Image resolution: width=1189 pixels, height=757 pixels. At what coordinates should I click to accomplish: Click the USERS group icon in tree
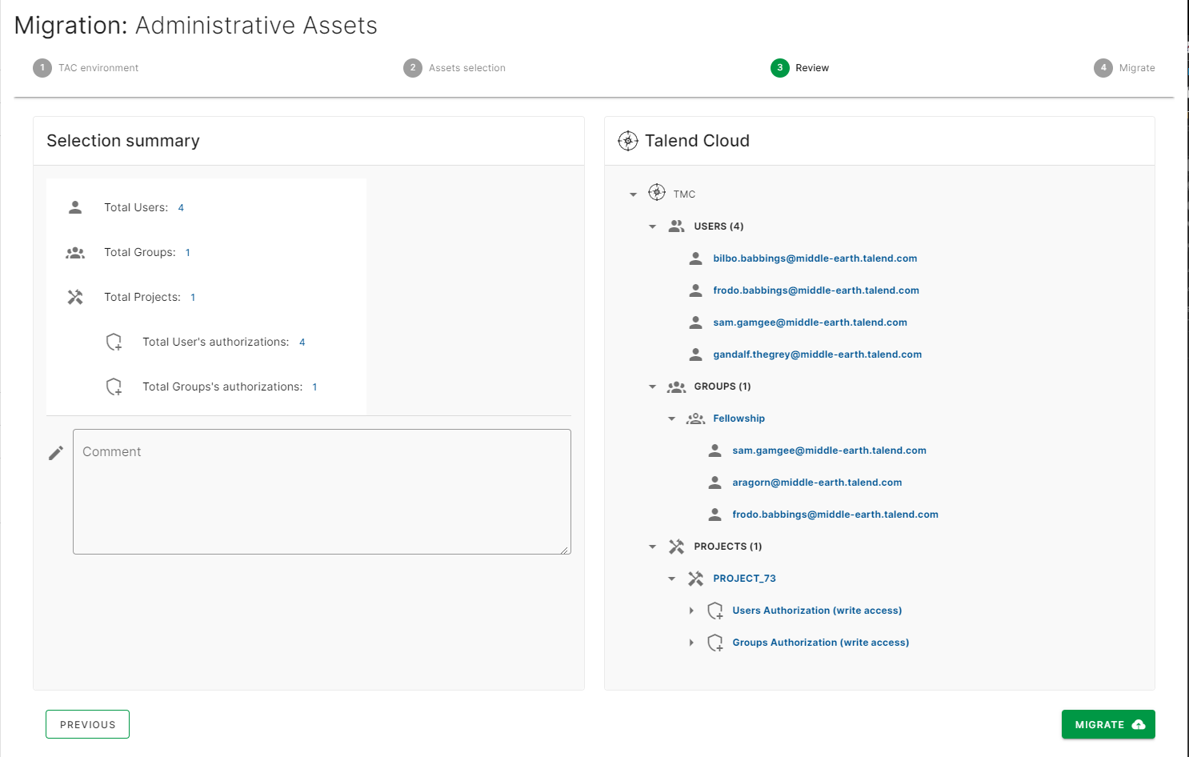point(676,226)
